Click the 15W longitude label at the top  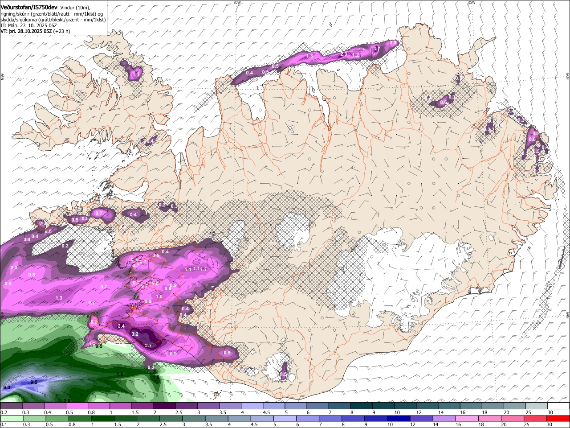coord(472,2)
